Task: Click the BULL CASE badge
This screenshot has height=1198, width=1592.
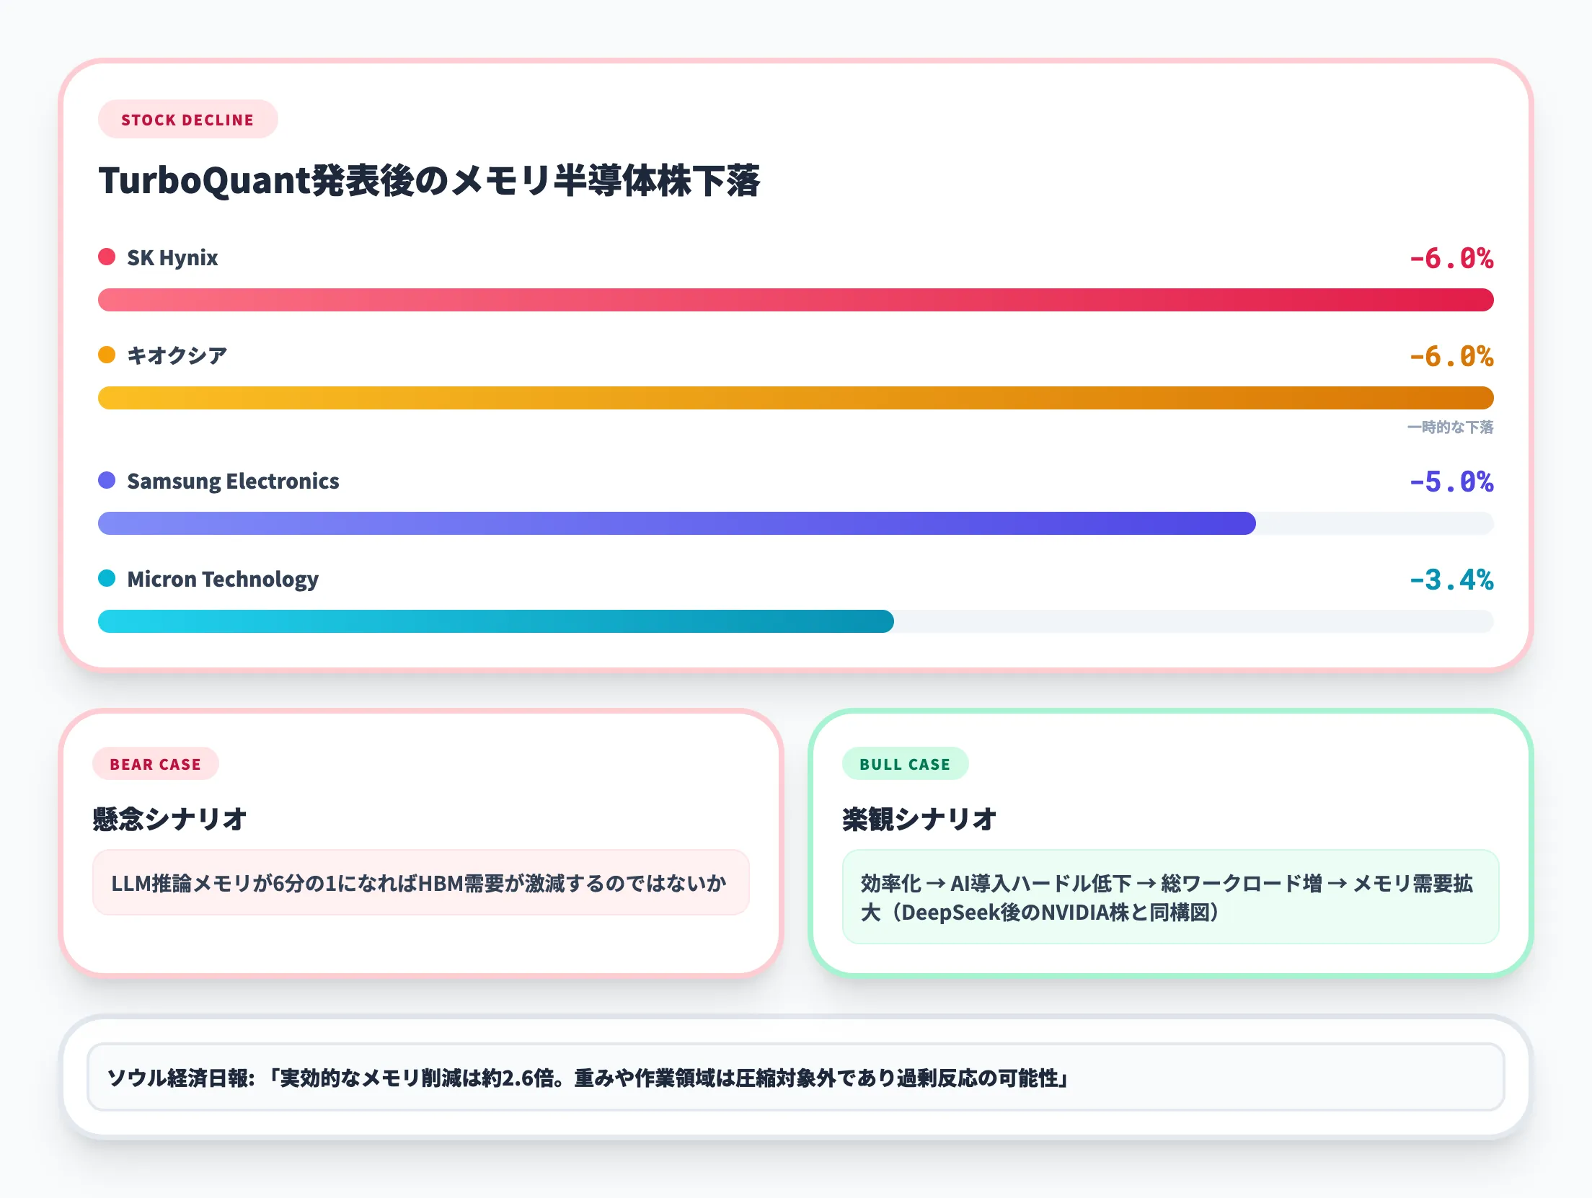Action: point(905,764)
